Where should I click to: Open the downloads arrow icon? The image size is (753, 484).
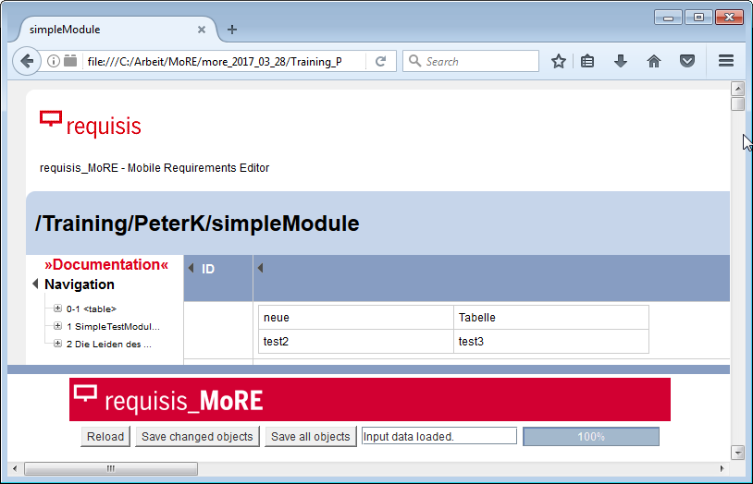(621, 61)
